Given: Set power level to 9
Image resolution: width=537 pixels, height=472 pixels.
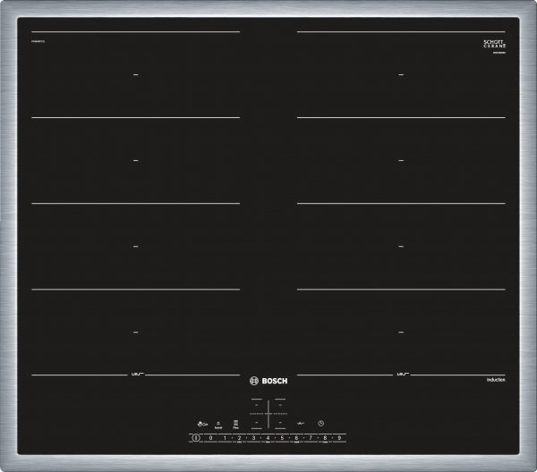Looking at the screenshot, I should click(x=339, y=438).
